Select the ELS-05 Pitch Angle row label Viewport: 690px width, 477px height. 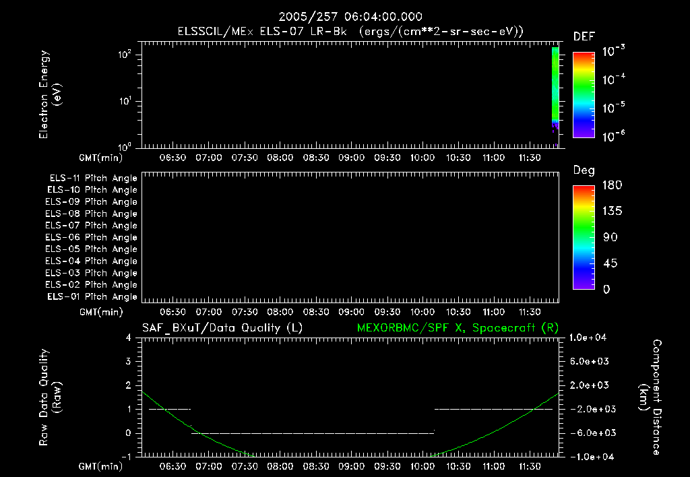91,249
